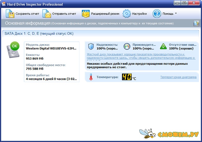Click the 'Помощь' menu label
Image resolution: width=202 pixels, height=142 pixels.
point(168,14)
